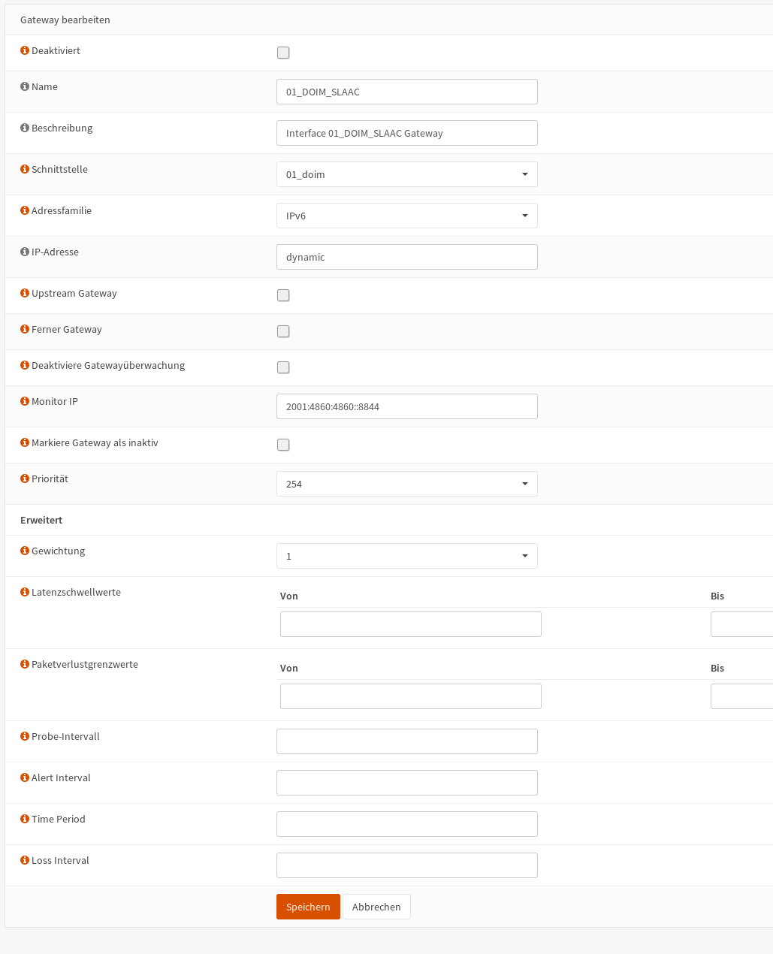Viewport: 773px width, 954px height.
Task: Open the Gewichtung dropdown showing 1
Action: (407, 556)
